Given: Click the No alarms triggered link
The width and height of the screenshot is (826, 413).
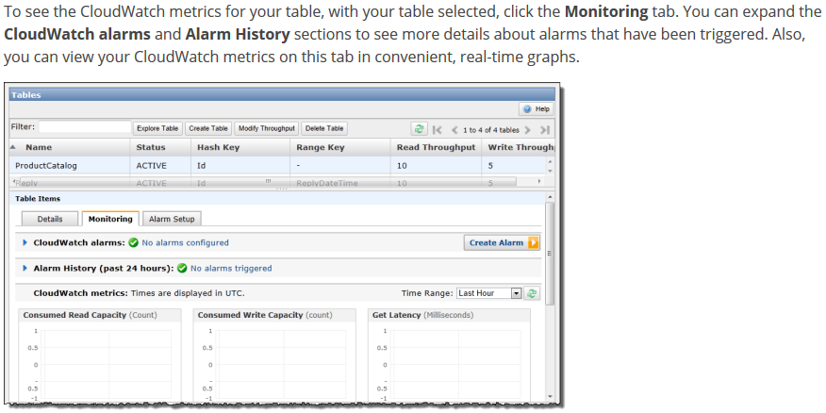Looking at the screenshot, I should point(231,268).
